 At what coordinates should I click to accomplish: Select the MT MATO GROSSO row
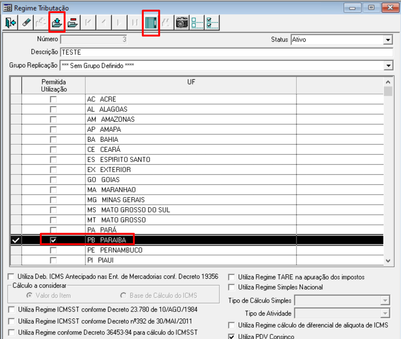(x=197, y=220)
